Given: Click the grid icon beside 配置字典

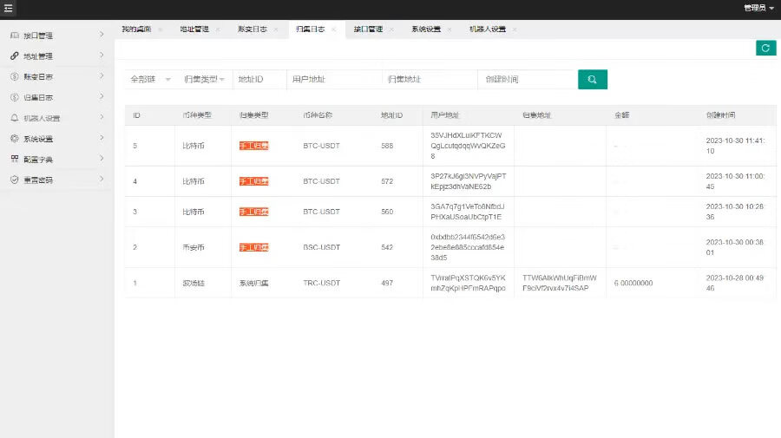Looking at the screenshot, I should (x=14, y=160).
